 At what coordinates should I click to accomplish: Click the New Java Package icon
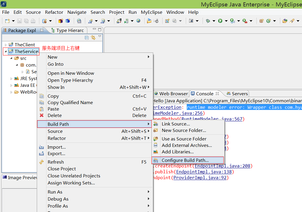[x=261, y=21]
